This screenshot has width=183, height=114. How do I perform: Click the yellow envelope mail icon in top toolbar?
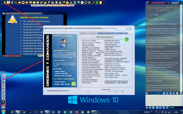tap(34, 3)
